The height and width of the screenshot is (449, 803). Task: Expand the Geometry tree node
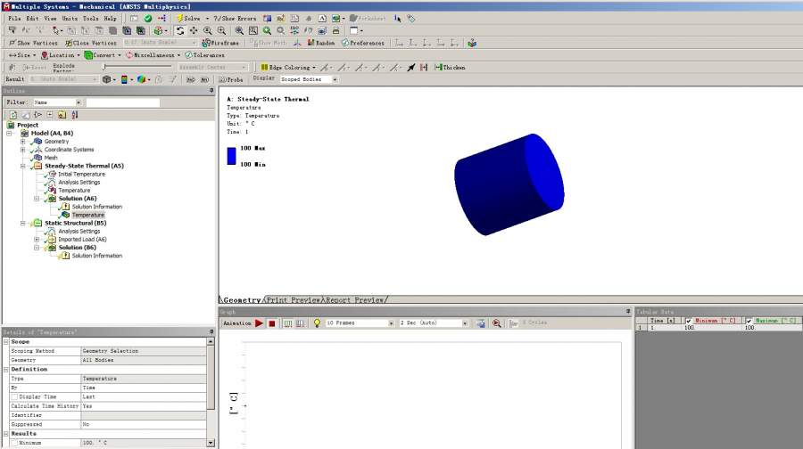[23, 142]
